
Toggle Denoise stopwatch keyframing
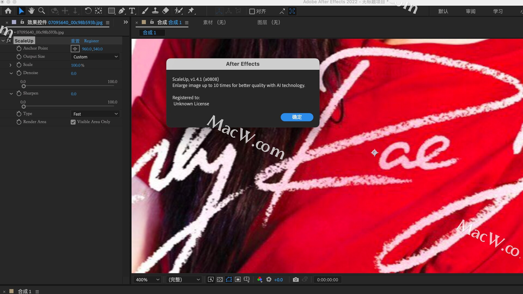[19, 73]
